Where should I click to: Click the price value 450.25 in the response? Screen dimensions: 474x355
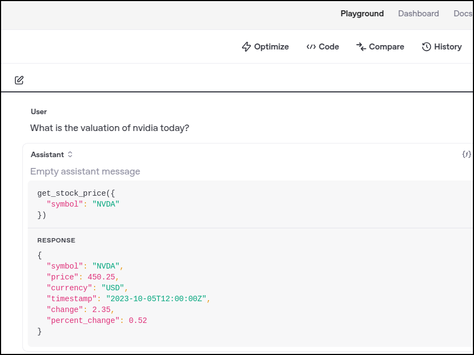[x=101, y=277]
